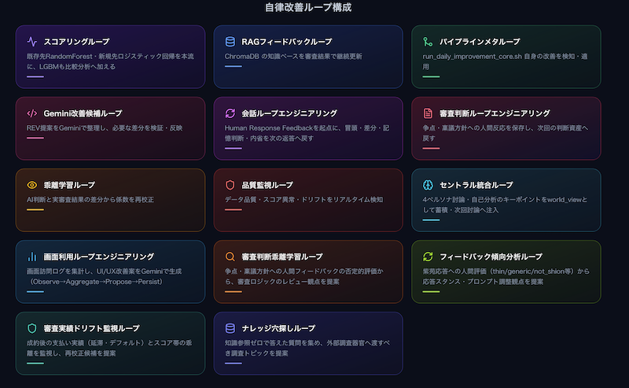Image resolution: width=629 pixels, height=388 pixels.
Task: Click the refresh icon beside 会話ループエンジニアリング
Action: click(x=230, y=113)
